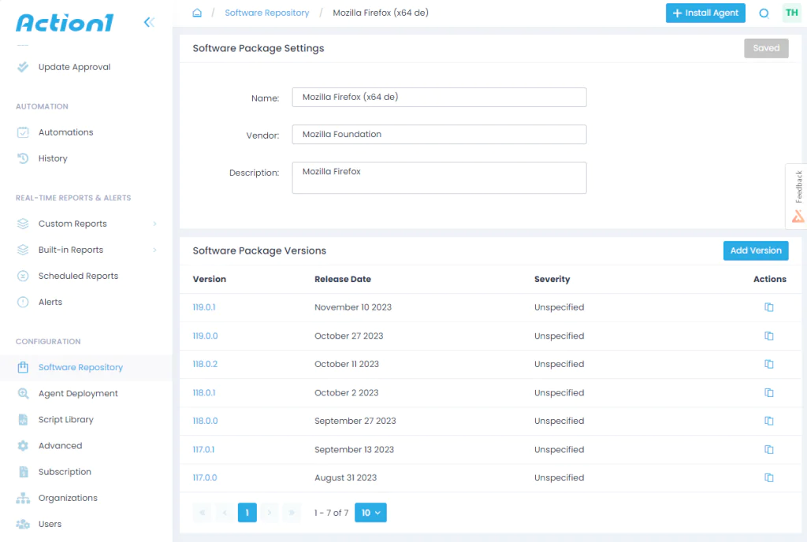
Task: Click the Organizations hierarchy icon
Action: click(23, 498)
